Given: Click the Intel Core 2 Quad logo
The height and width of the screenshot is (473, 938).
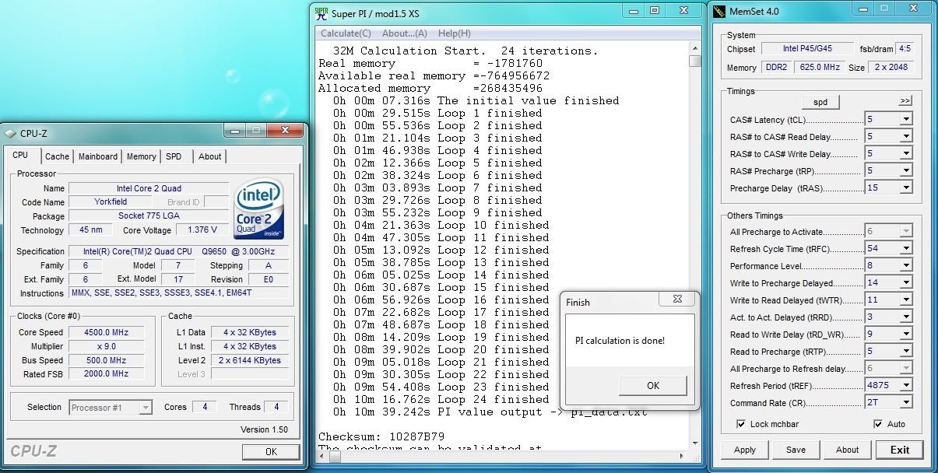Looking at the screenshot, I should 258,210.
